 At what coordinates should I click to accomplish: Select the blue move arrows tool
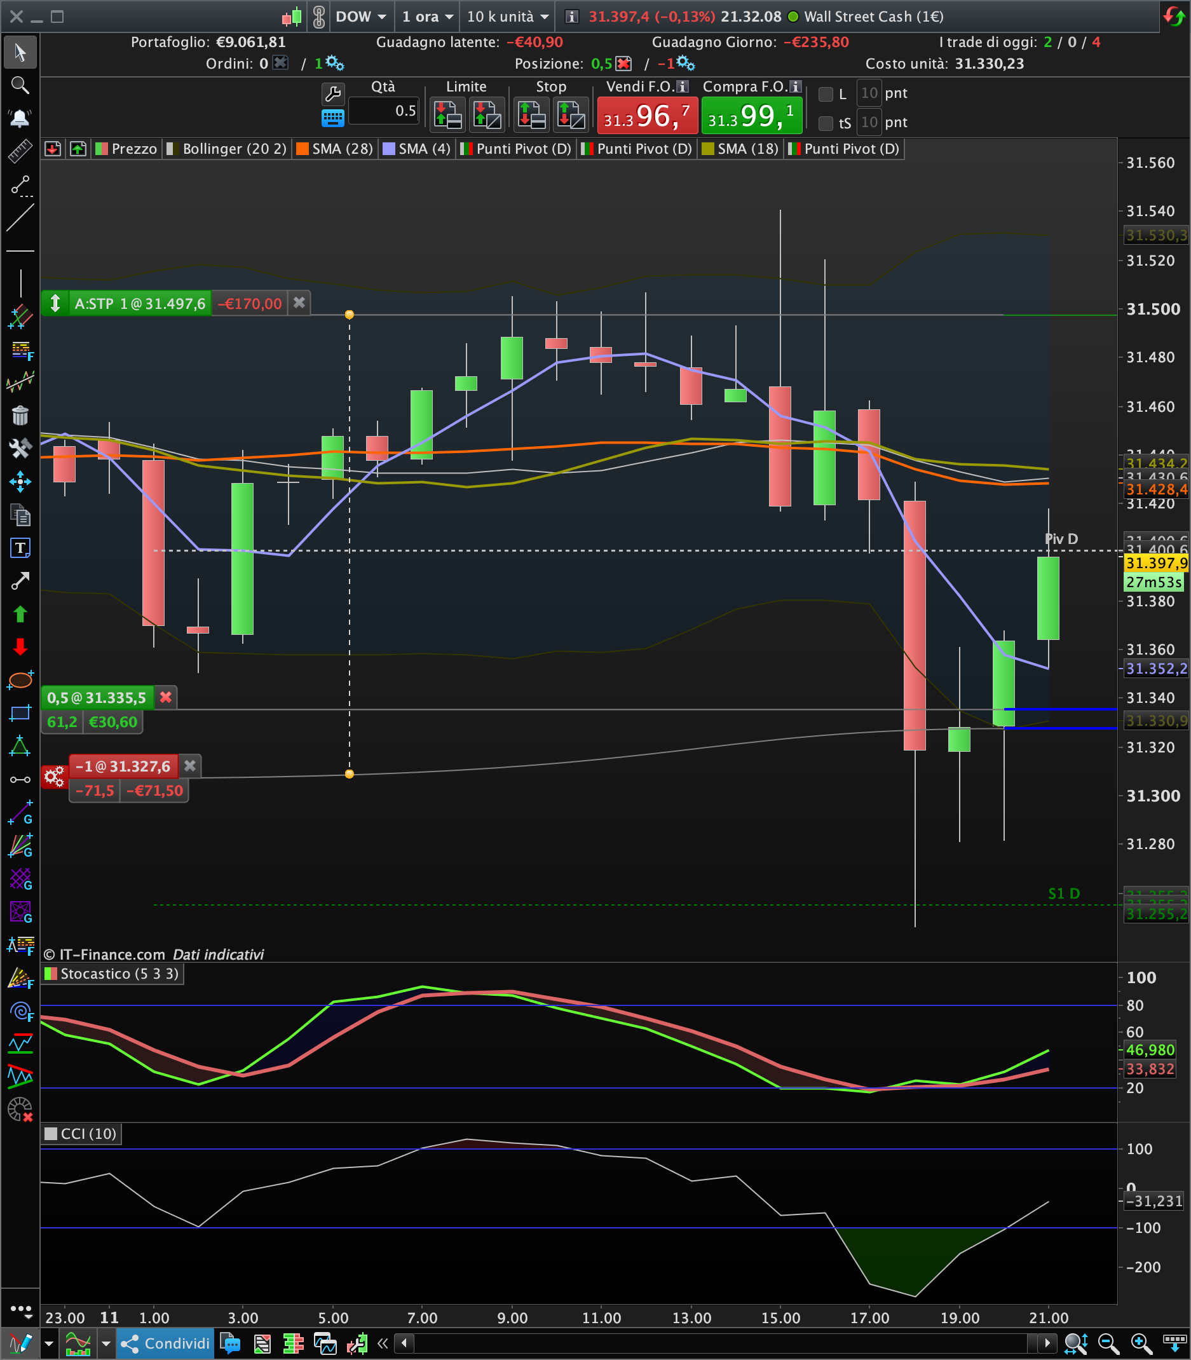click(20, 482)
